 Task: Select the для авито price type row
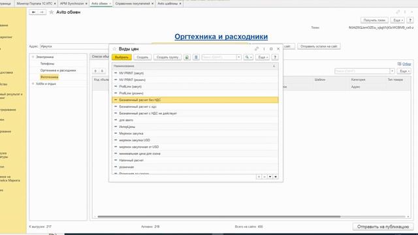tap(195, 120)
